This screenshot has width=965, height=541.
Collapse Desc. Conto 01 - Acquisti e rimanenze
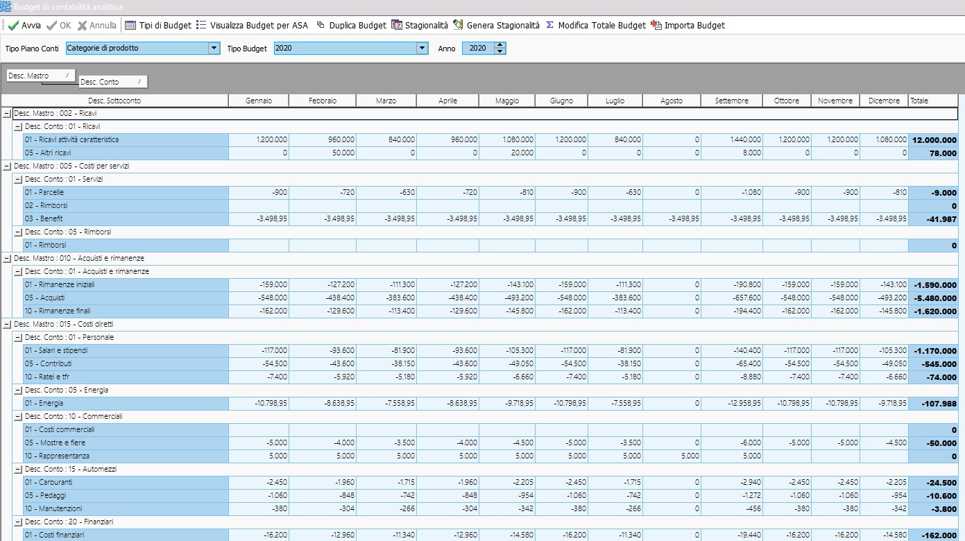point(17,271)
